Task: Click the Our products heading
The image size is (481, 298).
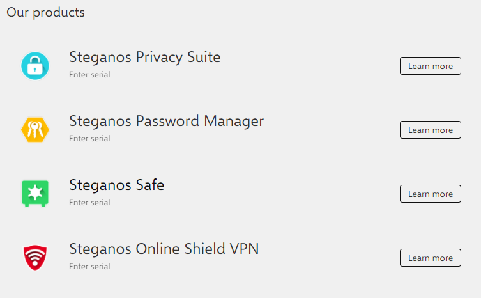Action: point(45,12)
